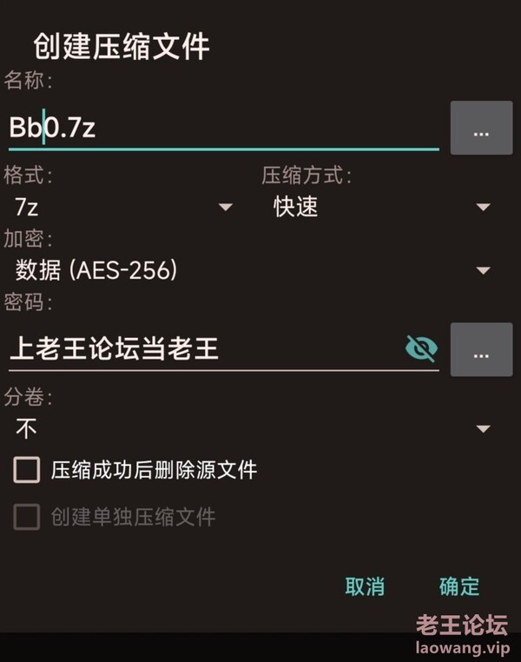Screen dimensions: 521x662
Task: Open the 分卷 split volume dropdown showing 不
Action: pos(253,429)
